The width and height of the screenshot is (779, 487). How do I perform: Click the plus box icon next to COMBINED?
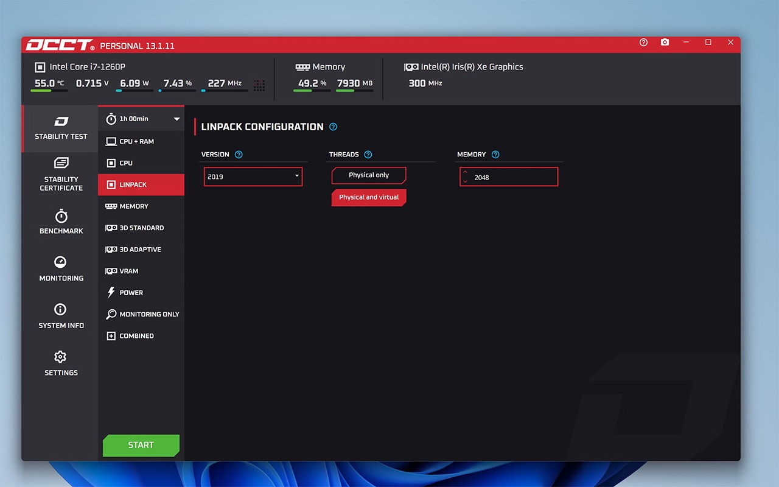click(111, 336)
